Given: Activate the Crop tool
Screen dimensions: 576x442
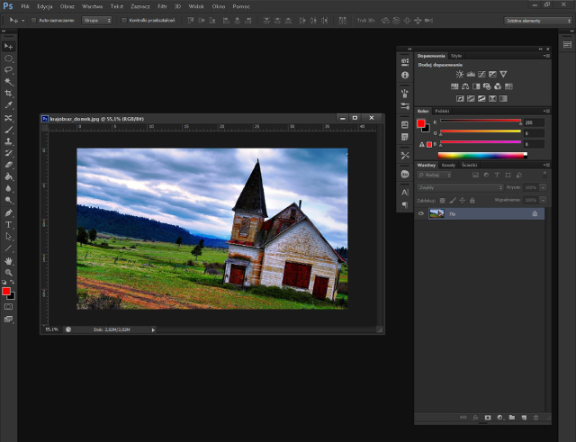Looking at the screenshot, I should [x=8, y=94].
